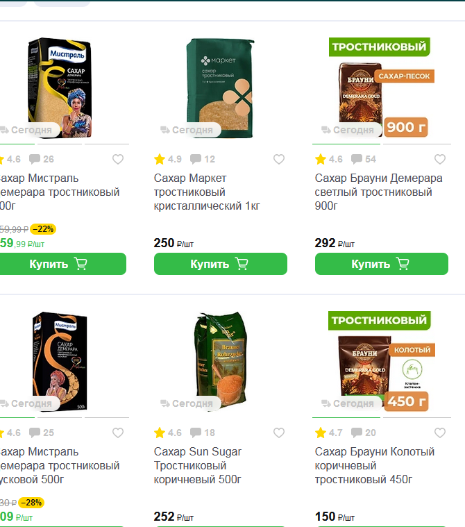Click the green Маркет sugar bag image

220,88
